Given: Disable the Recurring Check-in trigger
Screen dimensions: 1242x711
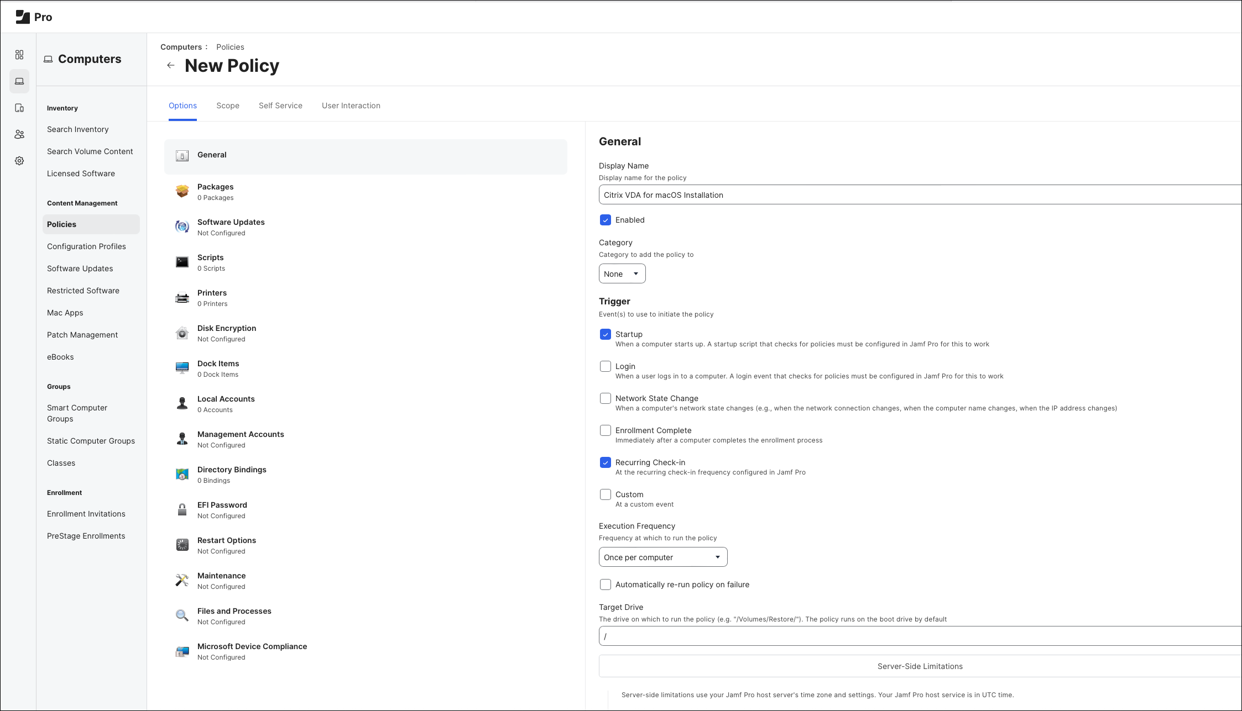Looking at the screenshot, I should (606, 462).
